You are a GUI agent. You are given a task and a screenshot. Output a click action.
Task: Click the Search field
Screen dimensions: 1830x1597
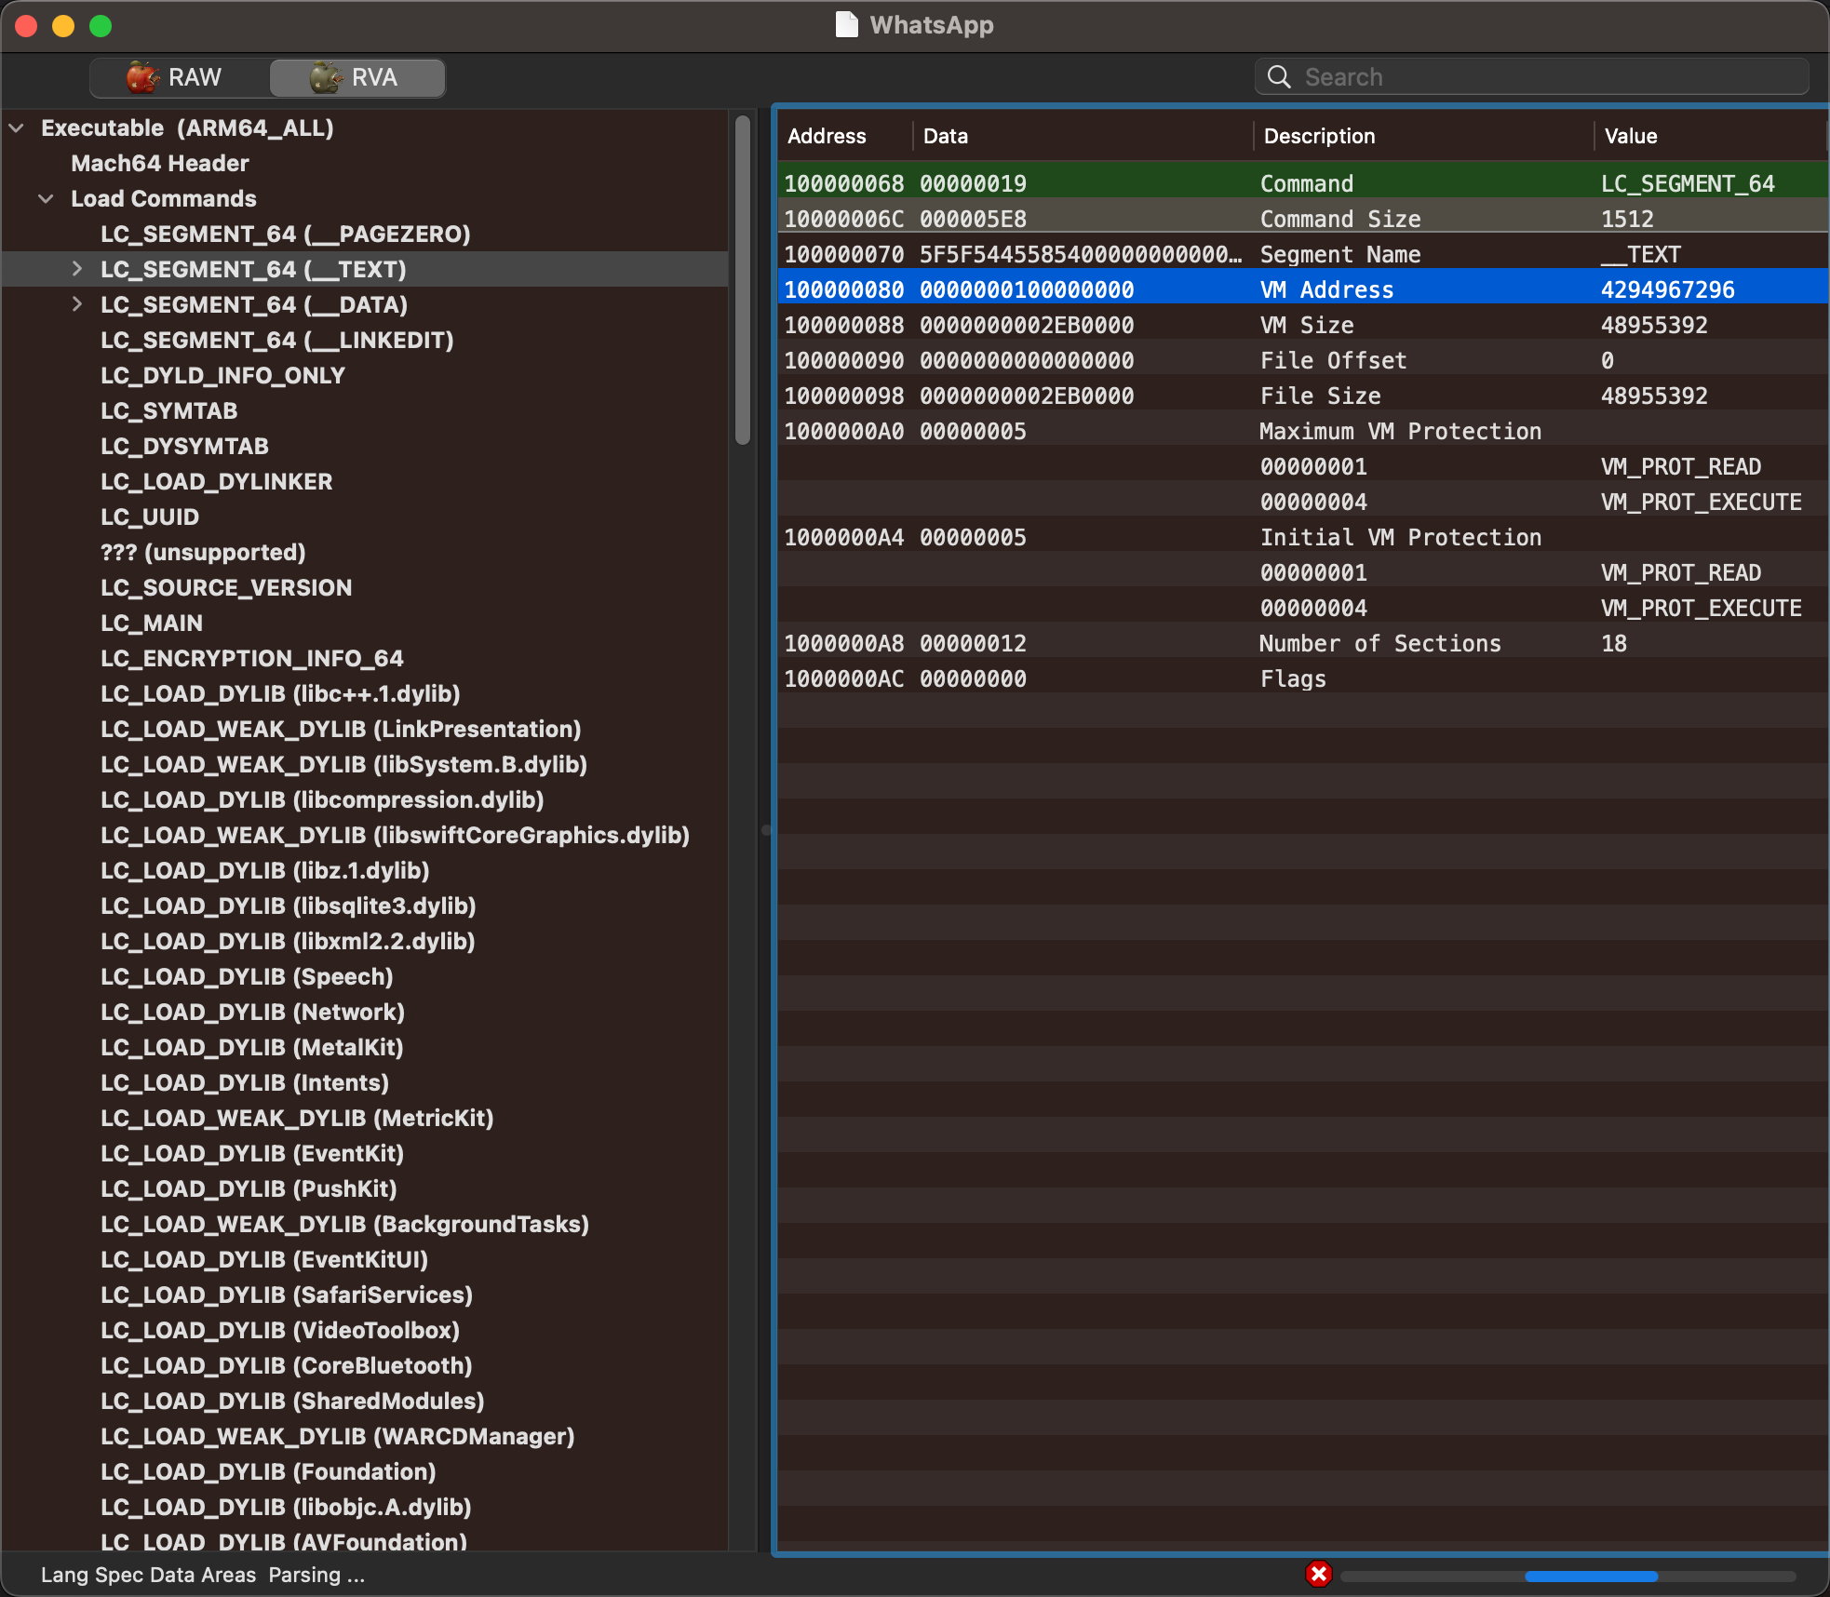(1532, 76)
